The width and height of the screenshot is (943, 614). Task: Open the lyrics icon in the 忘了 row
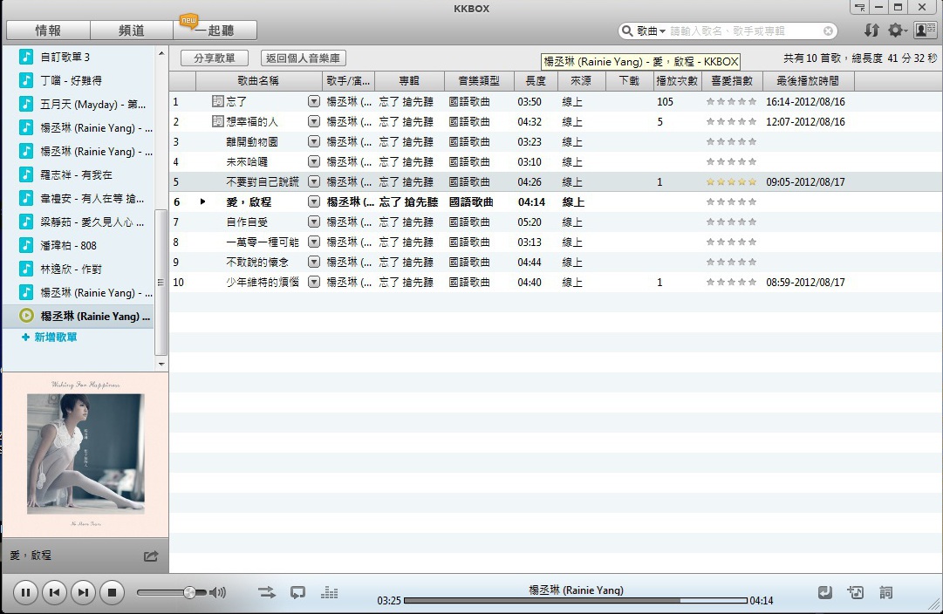[218, 102]
